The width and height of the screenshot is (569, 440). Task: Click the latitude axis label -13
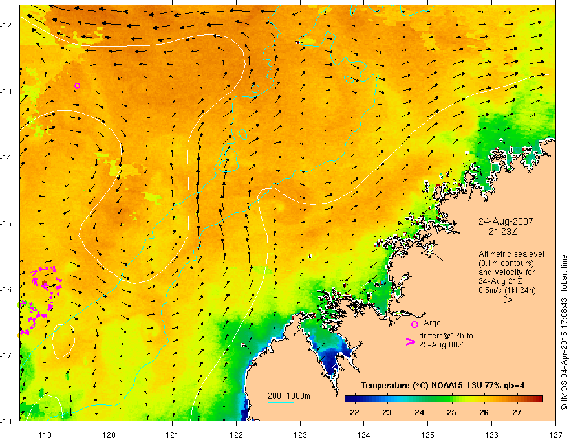click(x=7, y=91)
